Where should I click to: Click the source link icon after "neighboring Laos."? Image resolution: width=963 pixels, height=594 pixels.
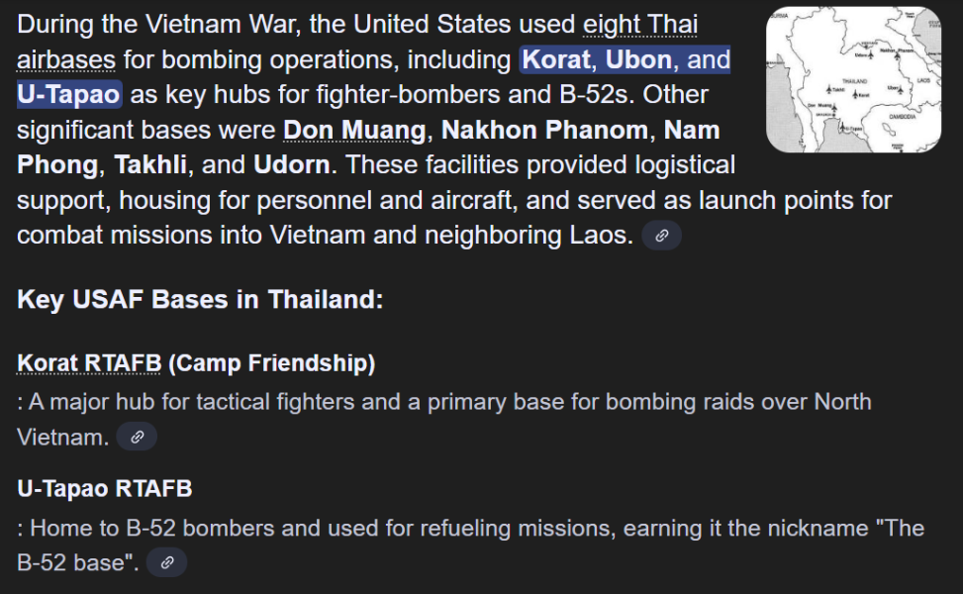[x=661, y=236]
